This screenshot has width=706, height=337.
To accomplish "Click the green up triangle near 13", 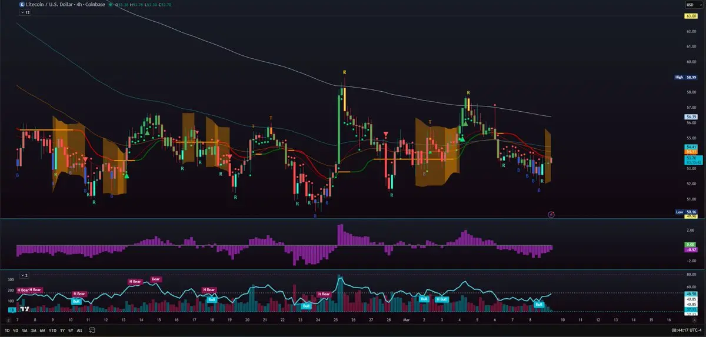I will click(126, 175).
